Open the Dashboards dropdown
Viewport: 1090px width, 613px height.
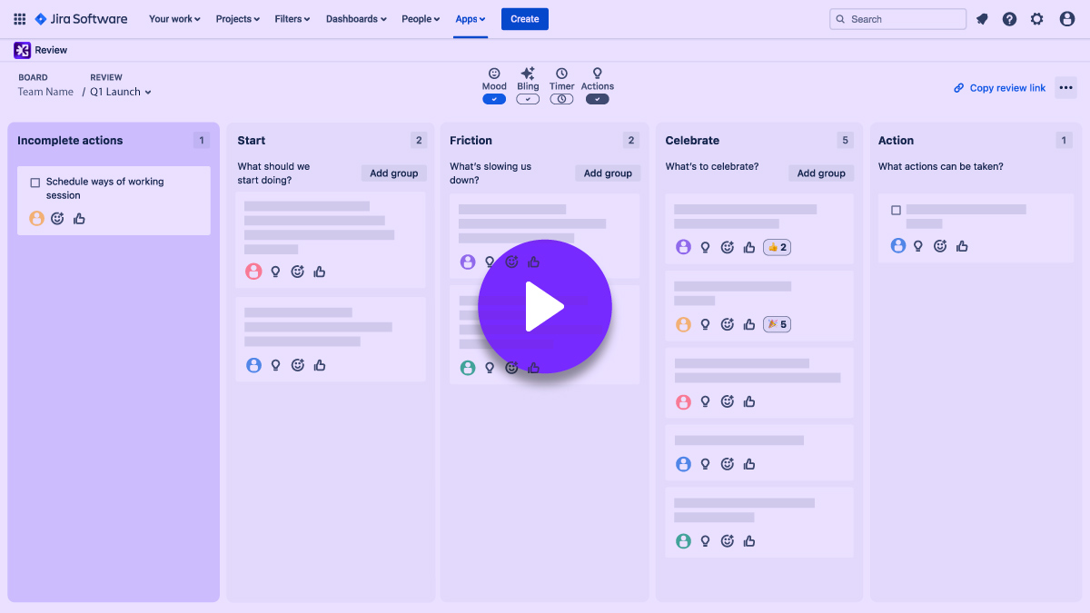click(355, 18)
